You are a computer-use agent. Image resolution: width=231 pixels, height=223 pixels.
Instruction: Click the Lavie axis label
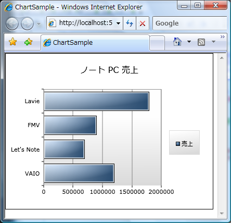pos(32,101)
